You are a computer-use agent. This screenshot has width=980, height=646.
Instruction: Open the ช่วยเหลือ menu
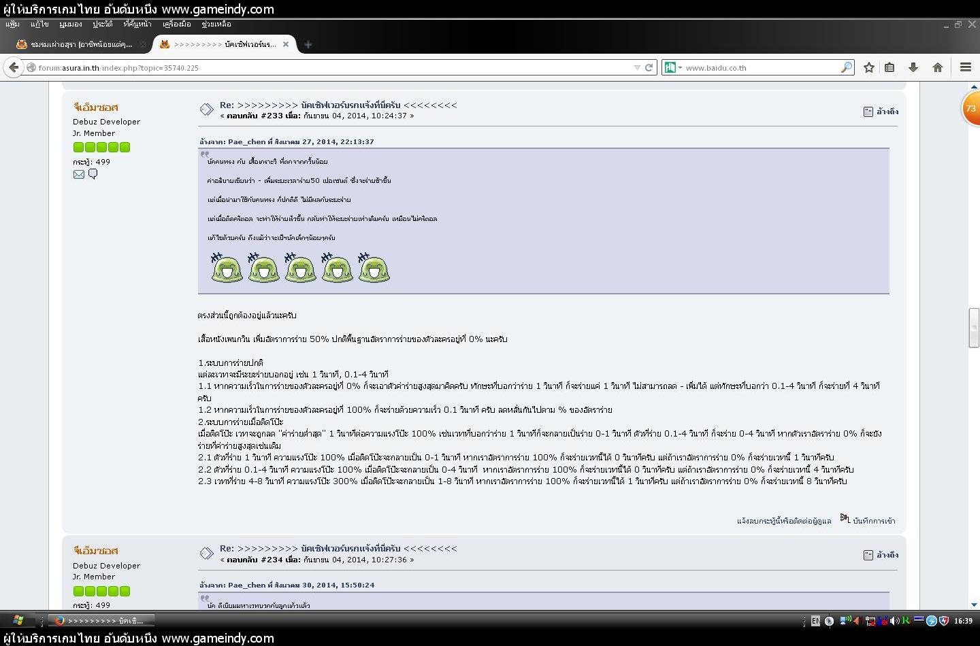coord(216,24)
